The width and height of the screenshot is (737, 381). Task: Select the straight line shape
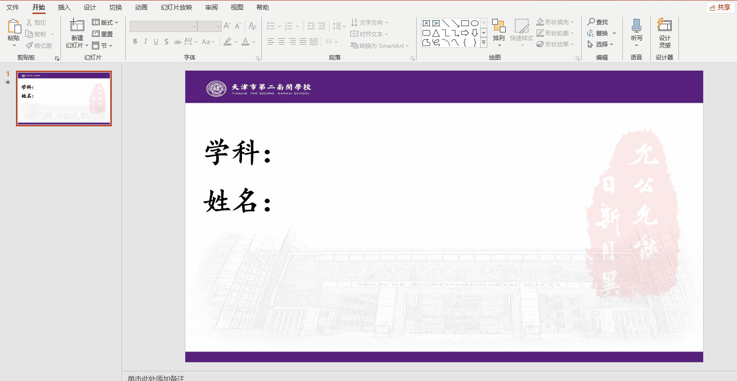point(446,23)
